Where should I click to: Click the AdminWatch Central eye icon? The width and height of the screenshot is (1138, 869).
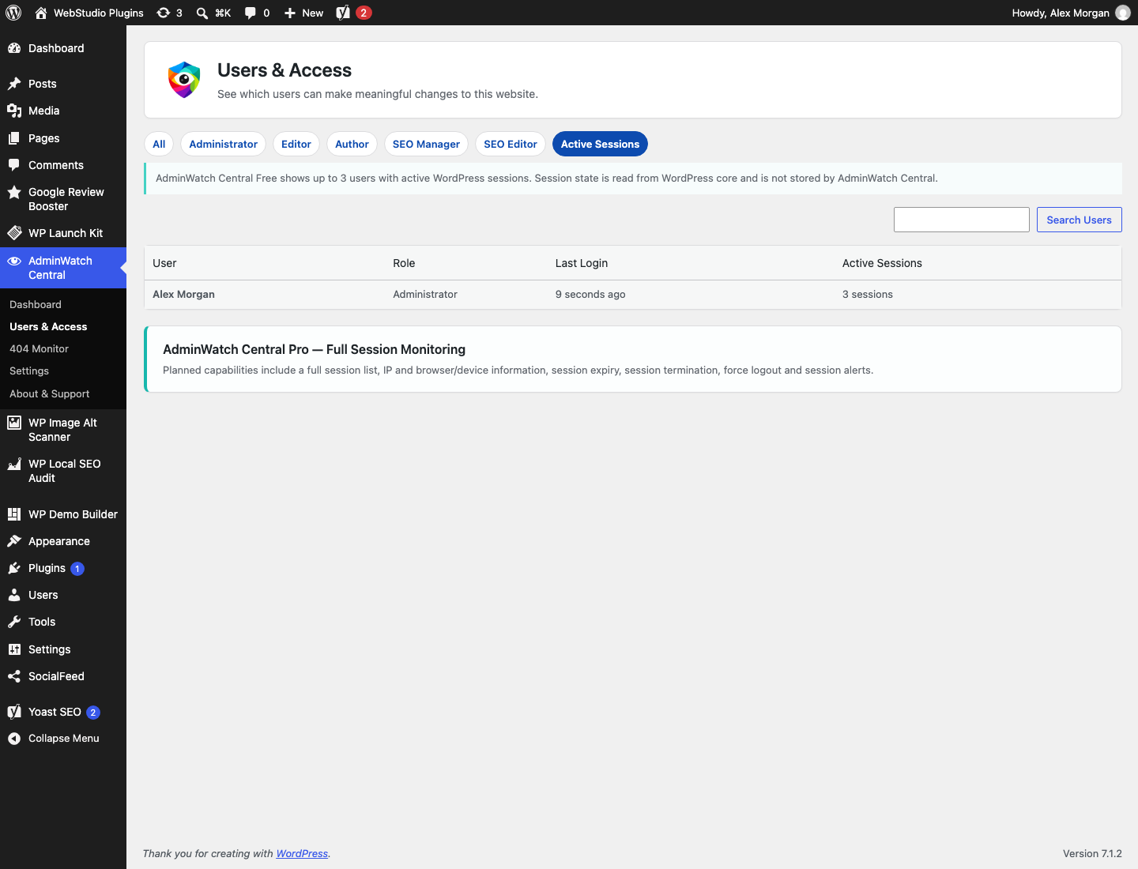[x=14, y=261]
